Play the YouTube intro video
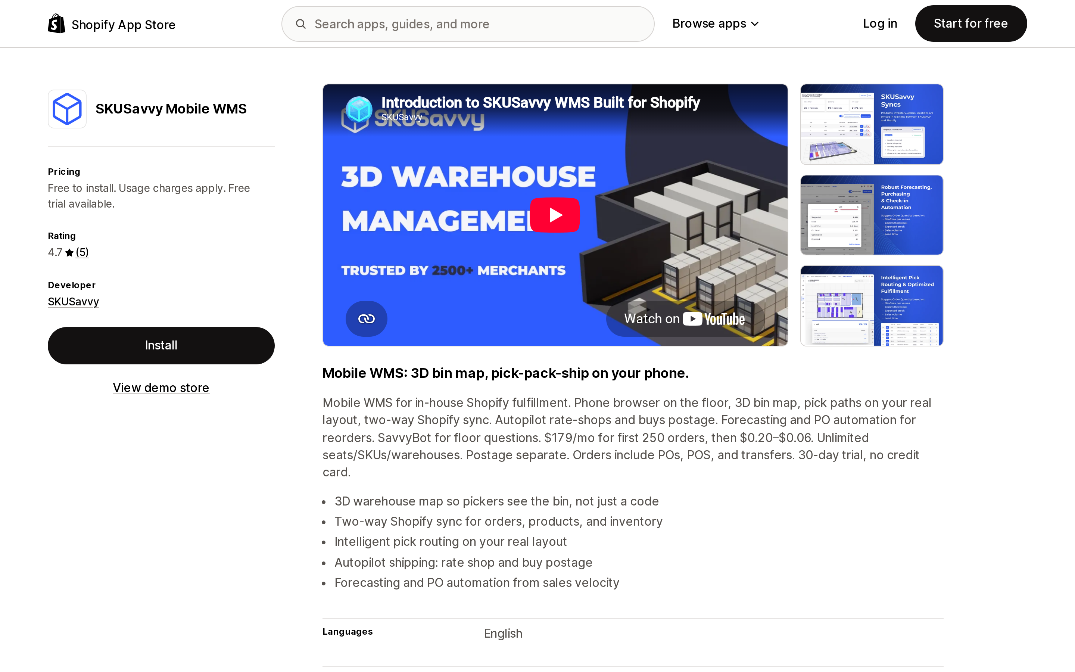This screenshot has width=1075, height=672. click(554, 215)
